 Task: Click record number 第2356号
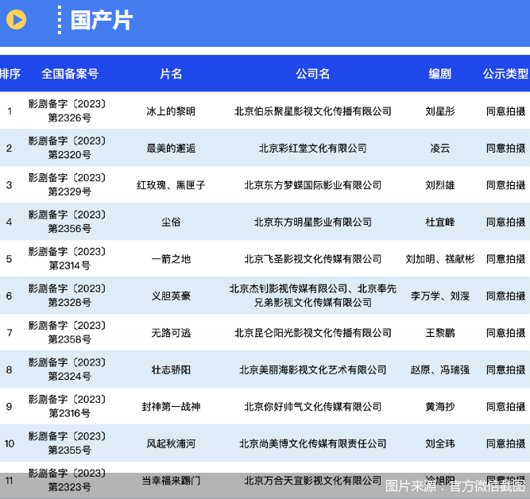pos(70,229)
